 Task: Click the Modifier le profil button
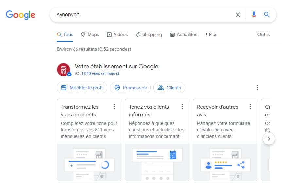(x=82, y=88)
